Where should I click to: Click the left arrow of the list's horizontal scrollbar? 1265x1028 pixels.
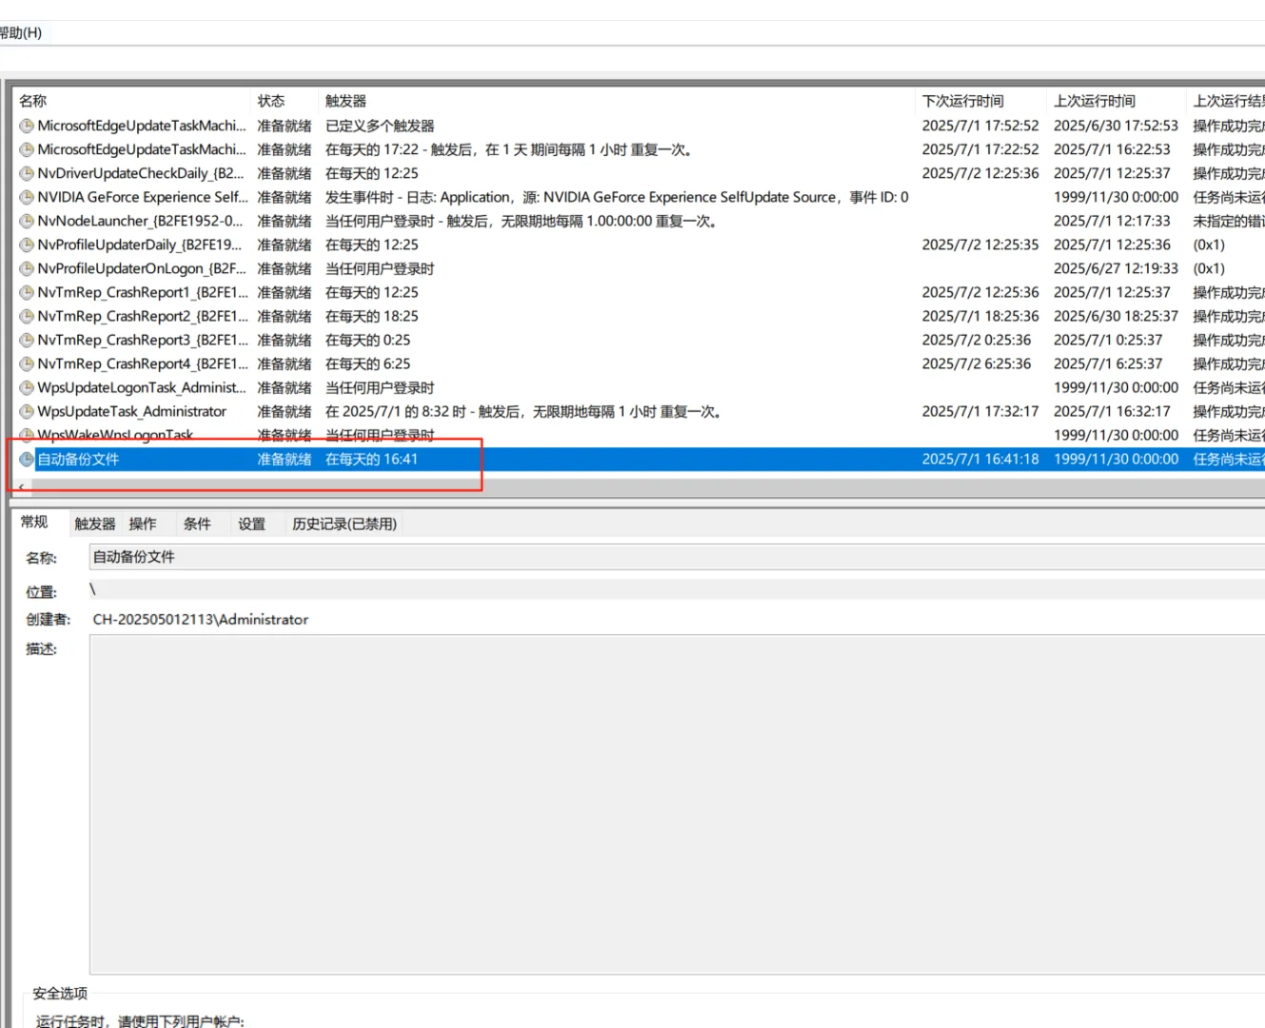(22, 486)
